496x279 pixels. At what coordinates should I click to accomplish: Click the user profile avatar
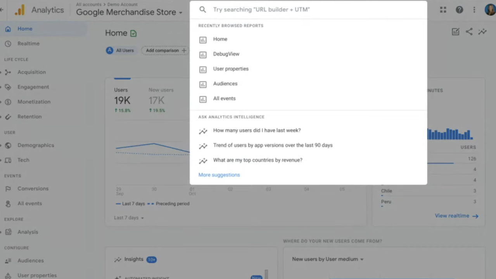point(490,10)
